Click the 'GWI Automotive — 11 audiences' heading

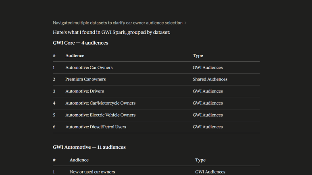coord(89,147)
